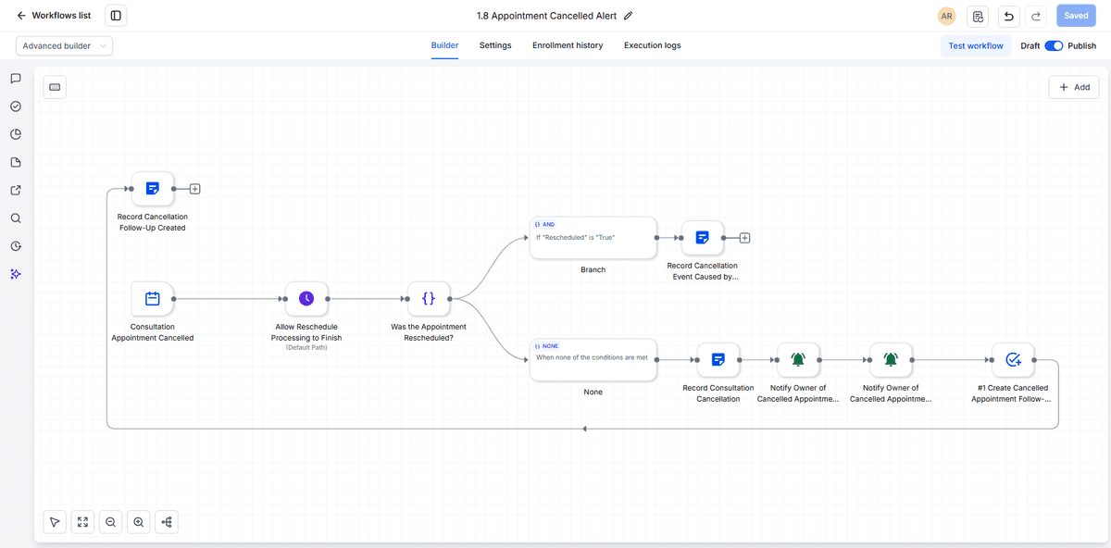
Task: Click the external link icon in left sidebar
Action: point(16,191)
